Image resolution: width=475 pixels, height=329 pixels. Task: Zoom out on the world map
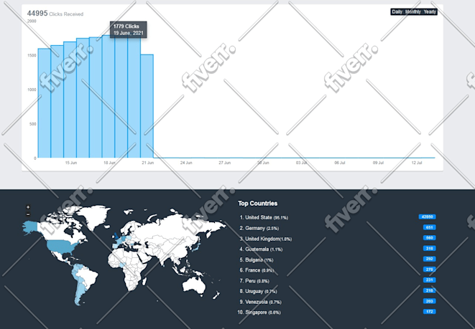(28, 214)
